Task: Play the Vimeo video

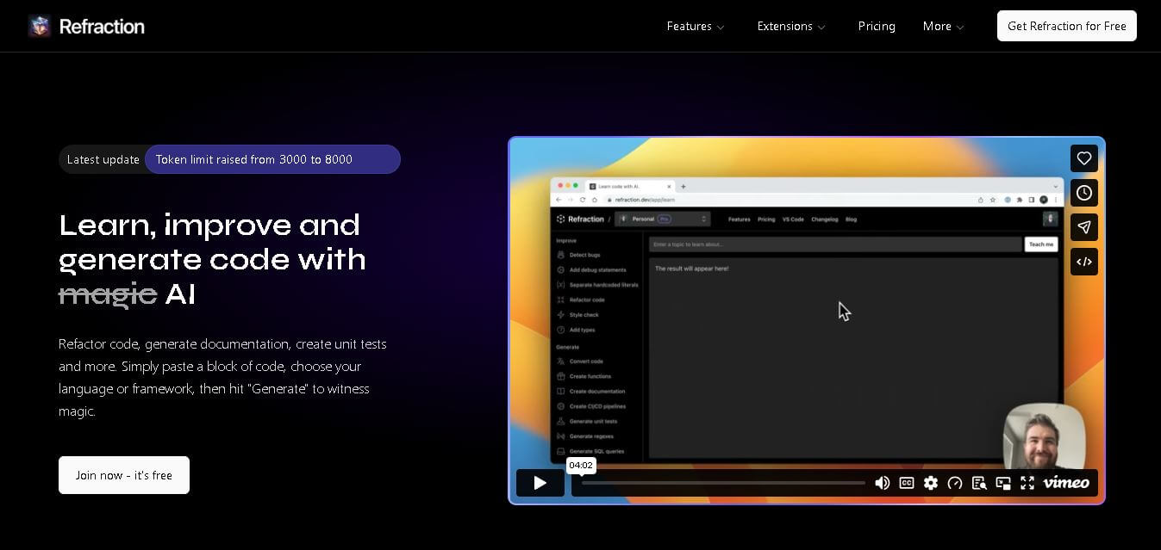Action: point(540,483)
